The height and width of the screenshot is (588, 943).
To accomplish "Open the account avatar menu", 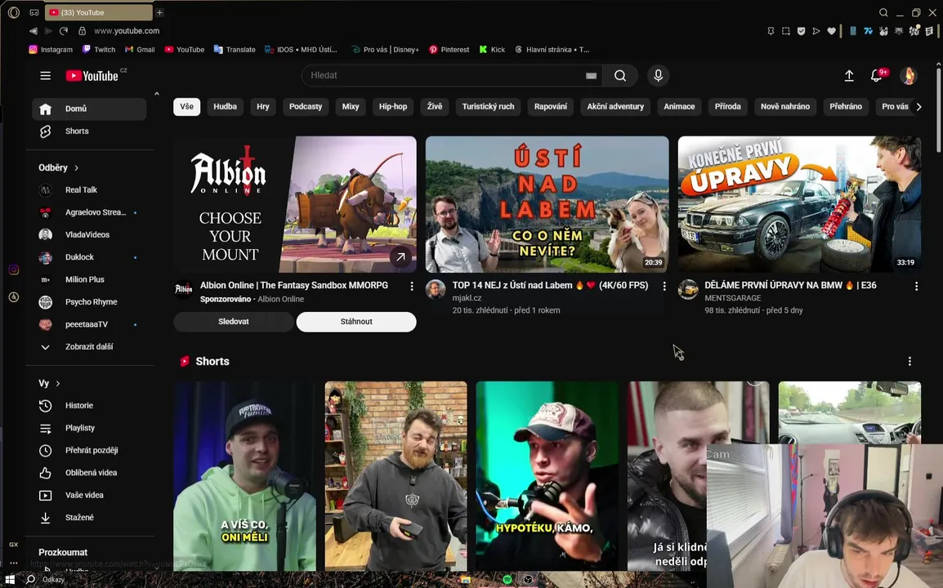I will 908,76.
